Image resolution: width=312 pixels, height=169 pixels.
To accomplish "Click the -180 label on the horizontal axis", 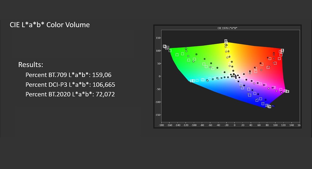I will 161,125.
